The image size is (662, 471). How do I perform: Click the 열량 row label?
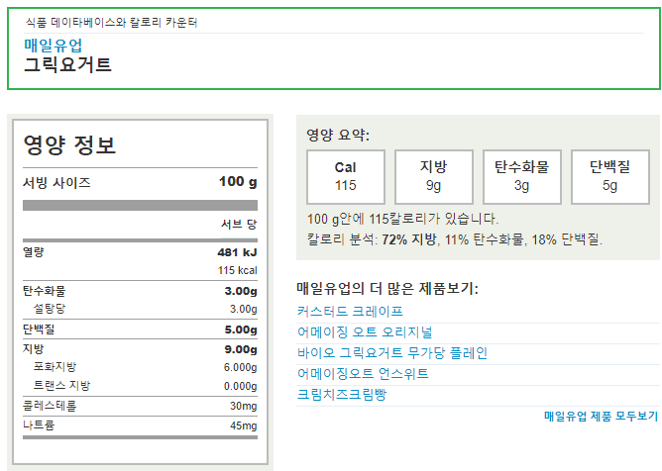coord(34,252)
